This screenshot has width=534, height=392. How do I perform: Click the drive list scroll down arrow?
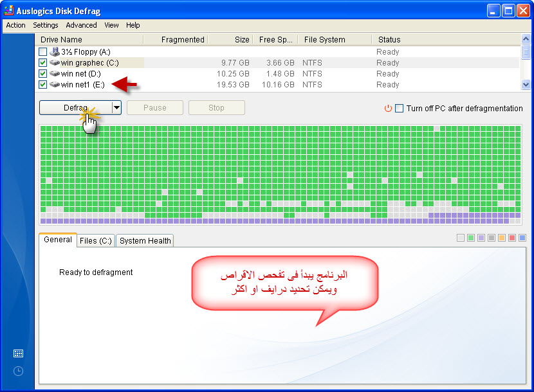coord(526,84)
